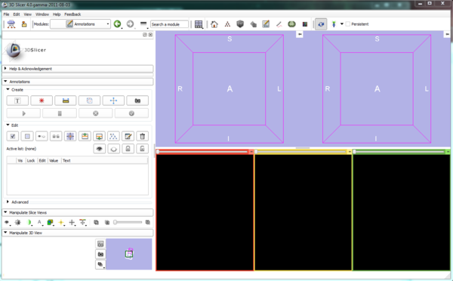Viewport: 453px width, 281px height.
Task: Click the Search a module field
Action: 169,24
